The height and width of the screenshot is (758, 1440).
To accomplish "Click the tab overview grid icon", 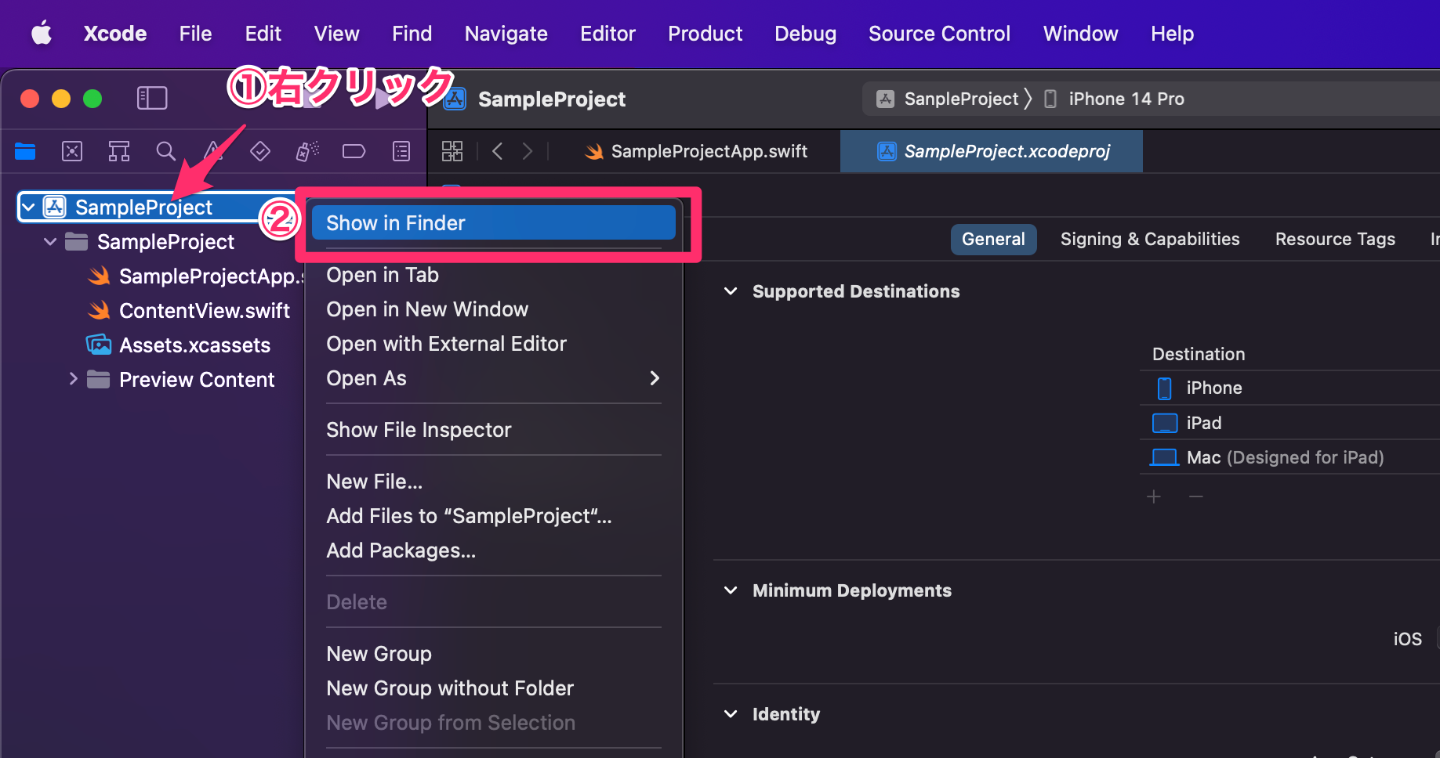I will tap(452, 150).
